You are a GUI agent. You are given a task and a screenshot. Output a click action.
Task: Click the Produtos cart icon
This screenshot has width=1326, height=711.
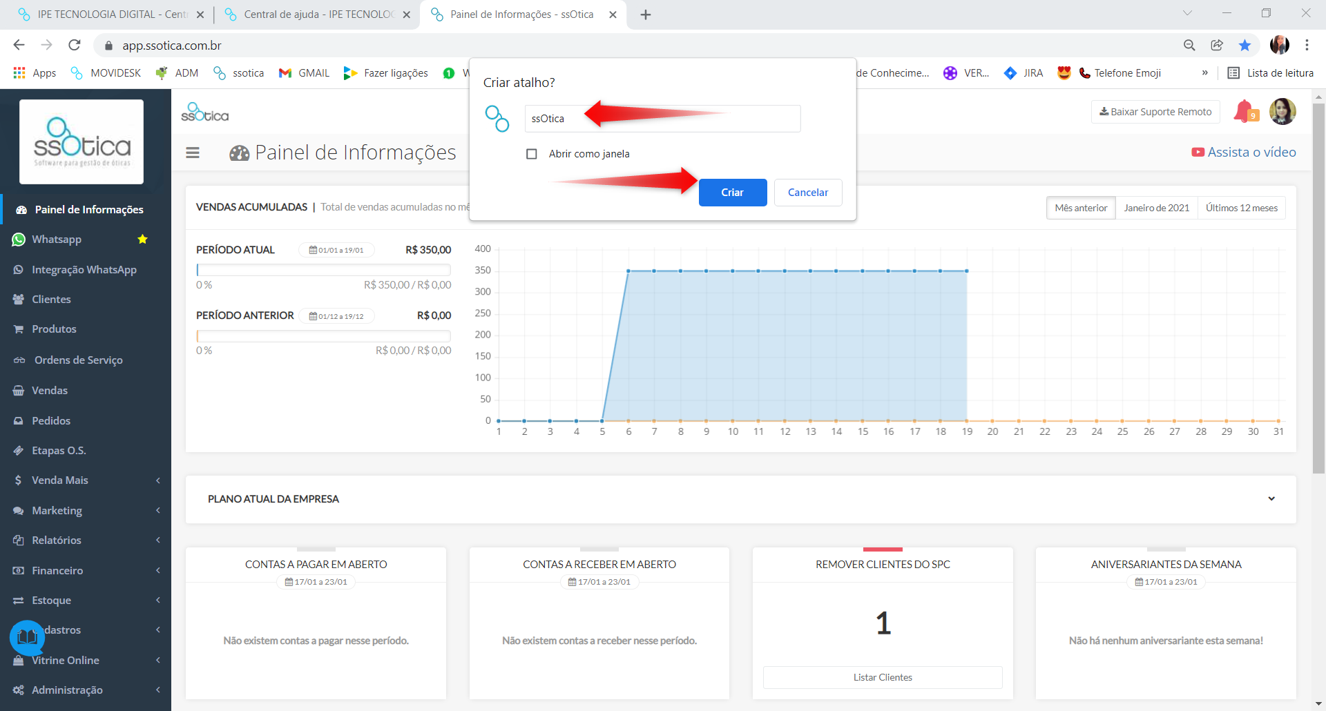19,329
